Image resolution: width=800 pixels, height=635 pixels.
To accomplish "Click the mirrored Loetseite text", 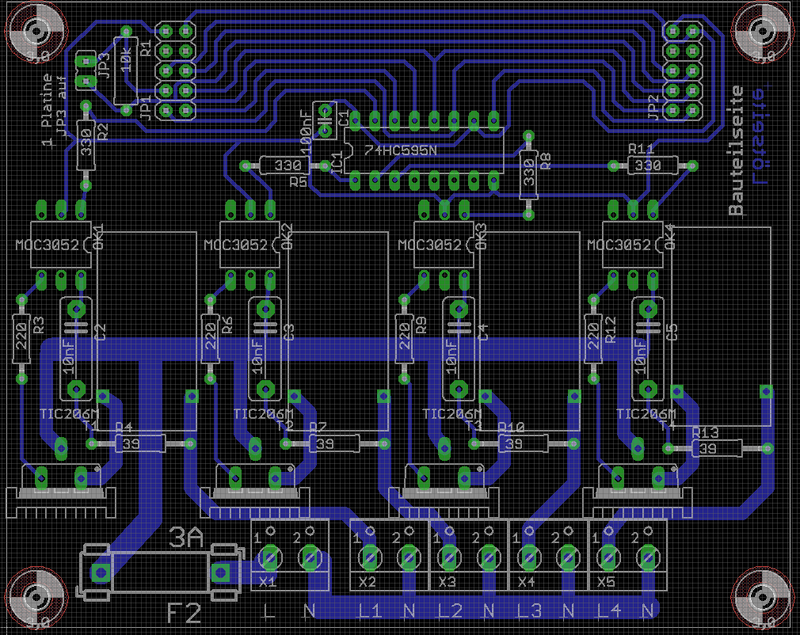I will [x=760, y=134].
